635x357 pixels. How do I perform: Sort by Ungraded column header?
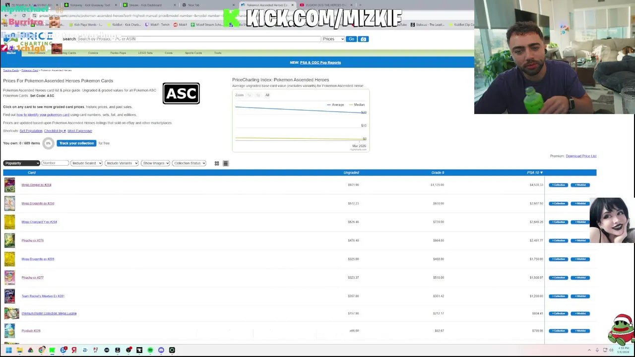(x=351, y=173)
